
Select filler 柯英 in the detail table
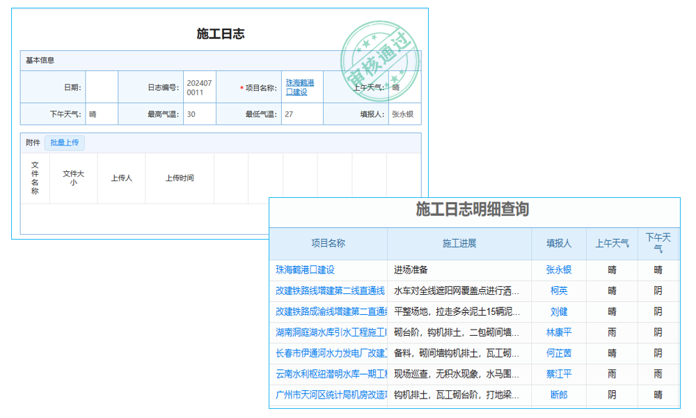(559, 291)
